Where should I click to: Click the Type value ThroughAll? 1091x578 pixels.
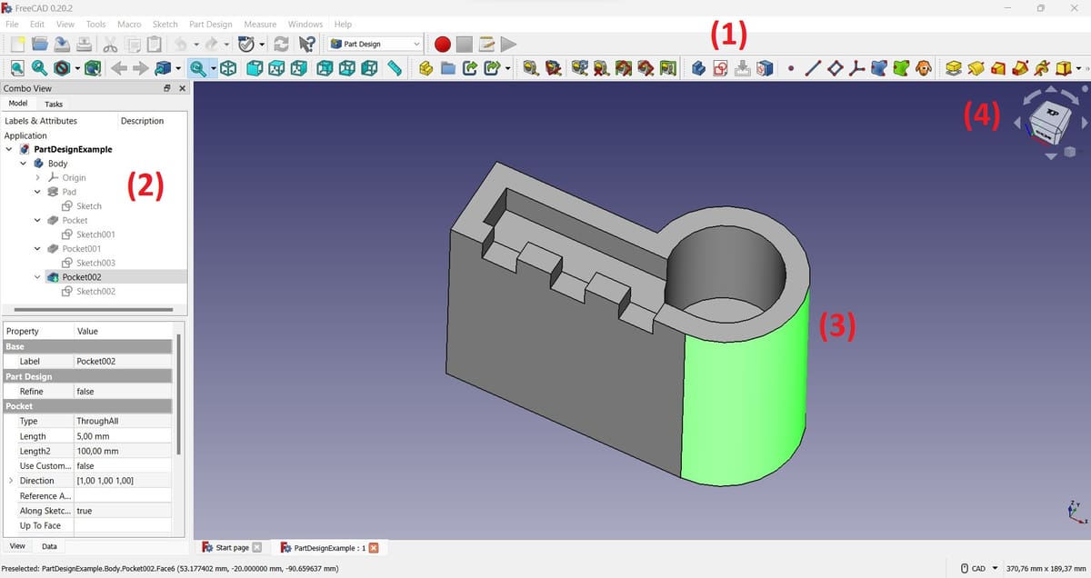coord(122,422)
